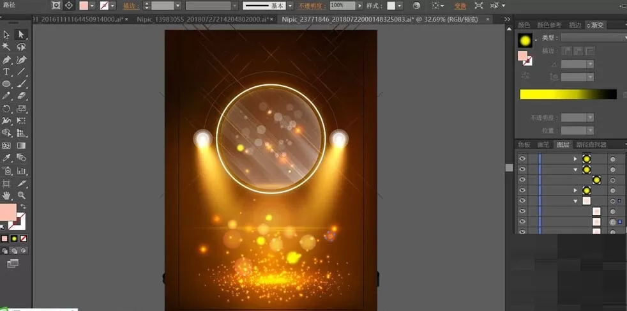Select the Gradient tool in toolbox
Image resolution: width=627 pixels, height=311 pixels.
point(21,146)
